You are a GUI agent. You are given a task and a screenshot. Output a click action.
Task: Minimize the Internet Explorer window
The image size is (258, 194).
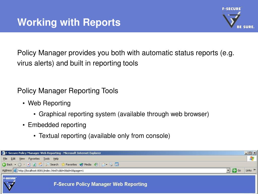[246, 153]
